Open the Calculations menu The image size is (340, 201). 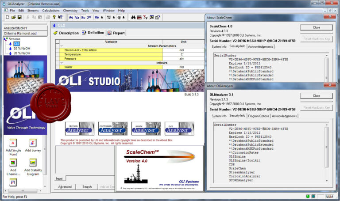click(51, 10)
